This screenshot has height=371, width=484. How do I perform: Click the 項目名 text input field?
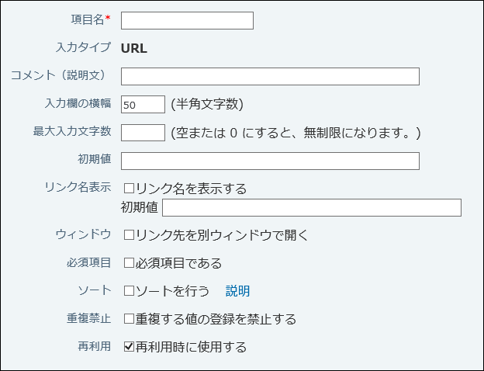[x=187, y=21]
